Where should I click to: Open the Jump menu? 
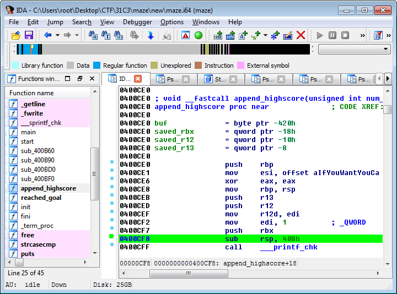55,22
